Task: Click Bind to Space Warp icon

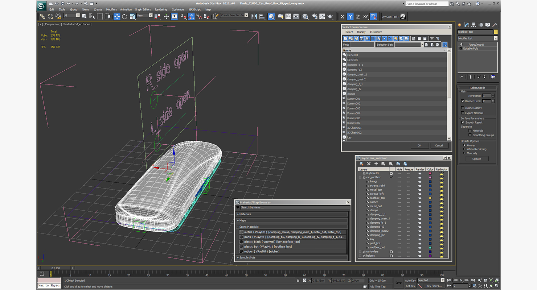Action: pyautogui.click(x=58, y=16)
